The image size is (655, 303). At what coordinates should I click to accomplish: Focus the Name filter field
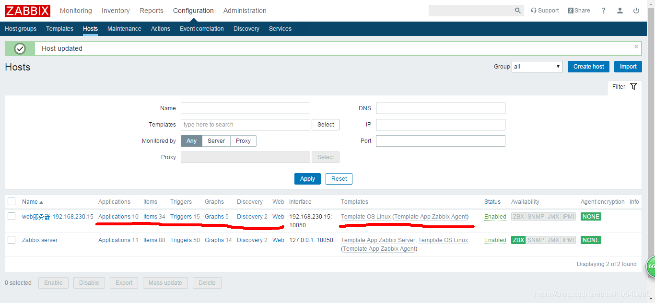tap(246, 108)
